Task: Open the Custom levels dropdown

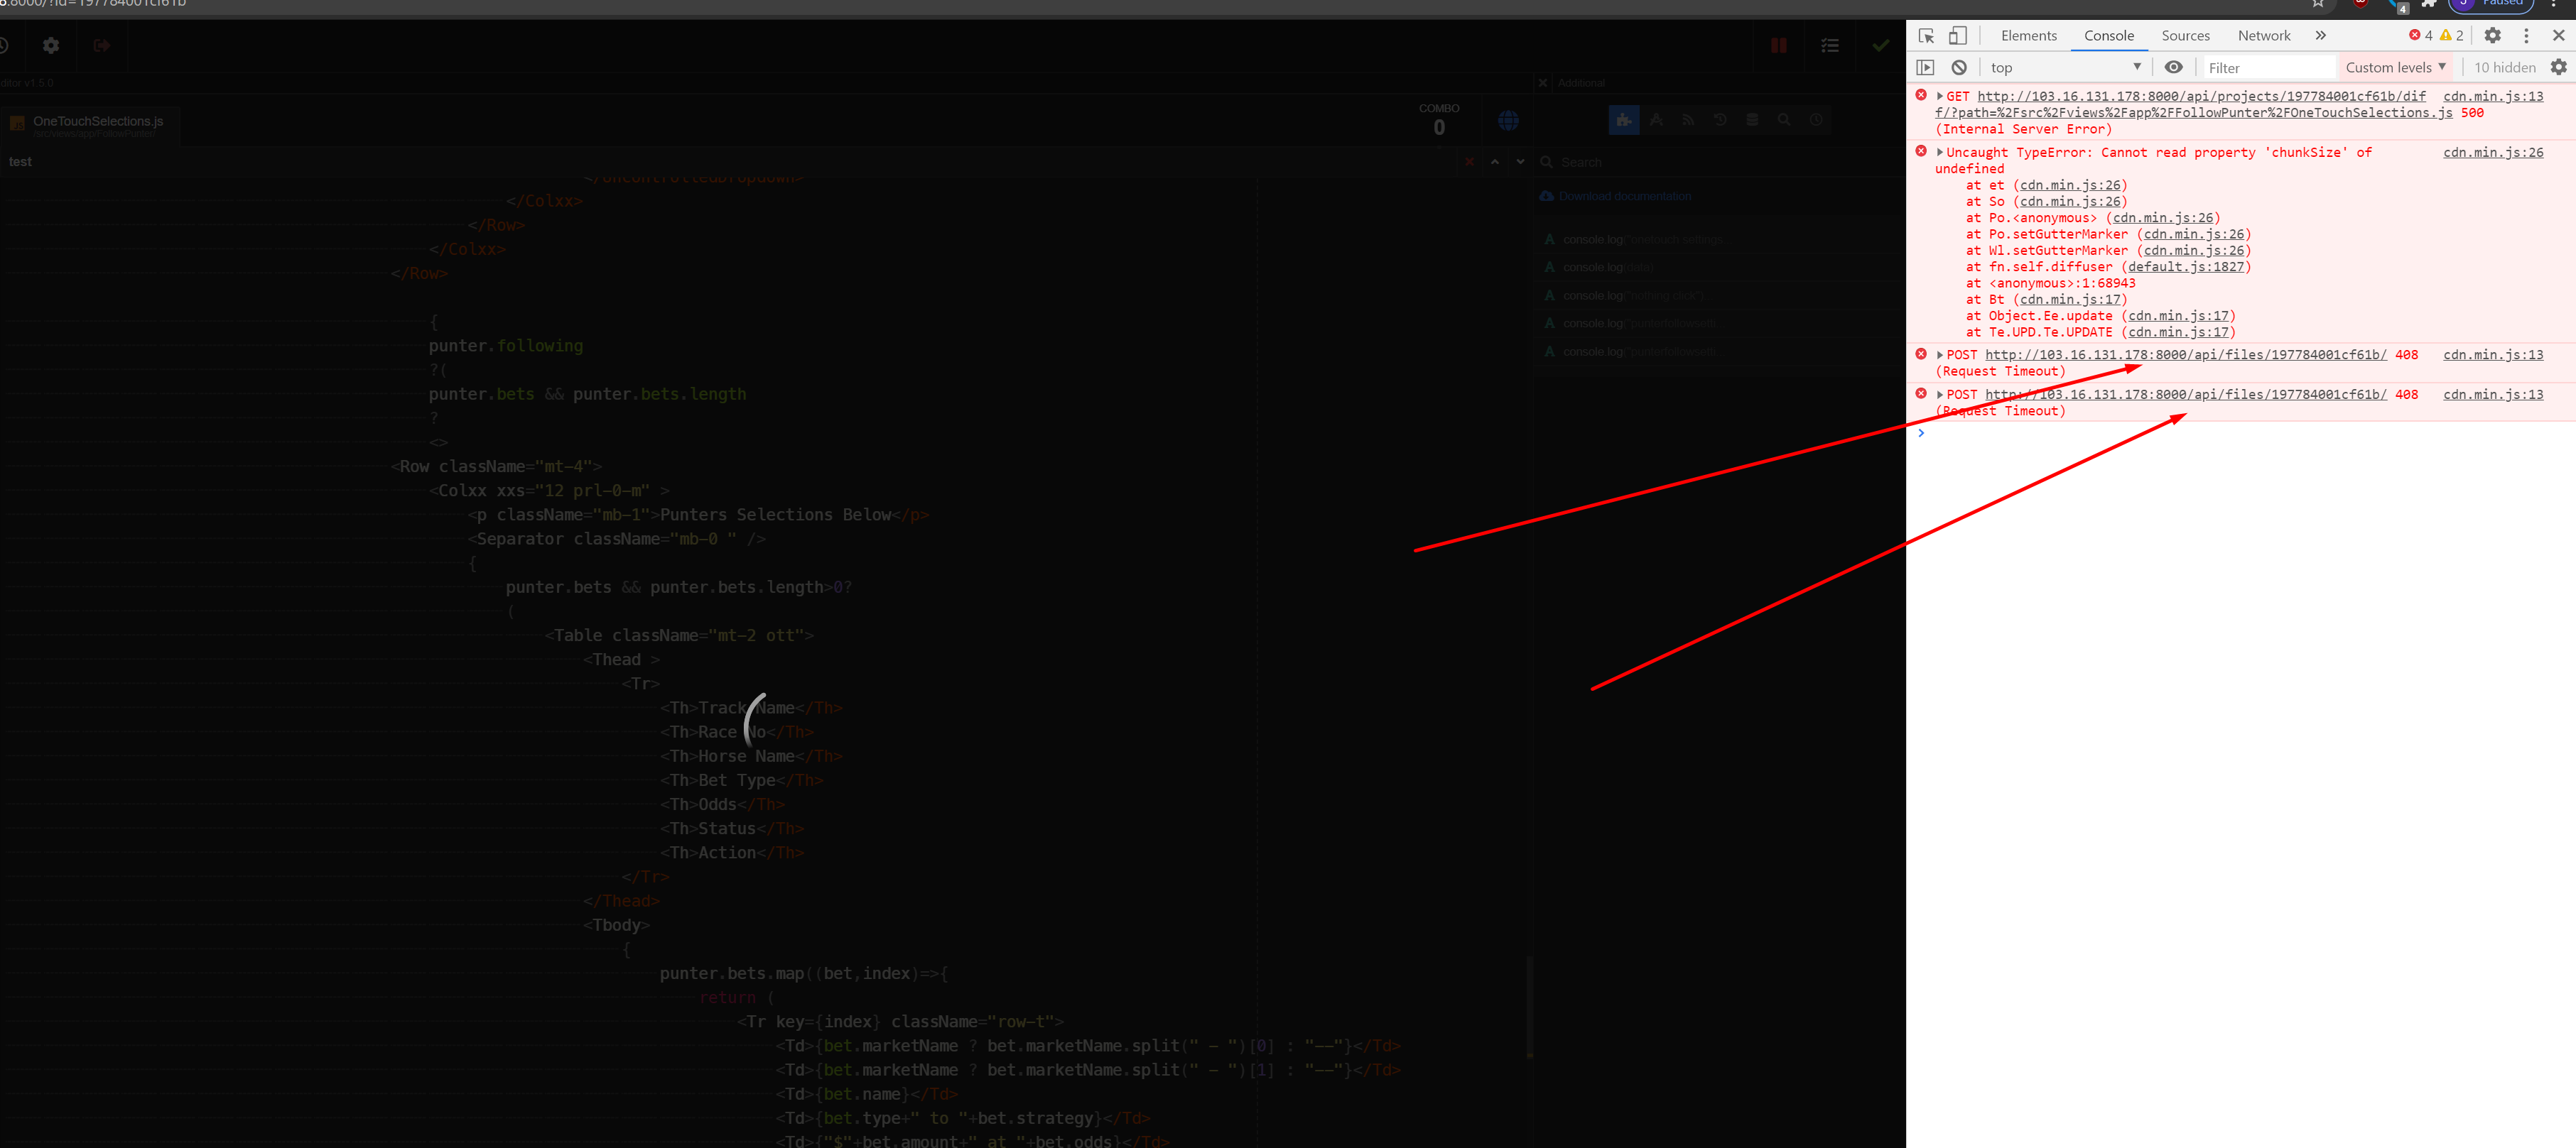Action: click(x=2395, y=68)
